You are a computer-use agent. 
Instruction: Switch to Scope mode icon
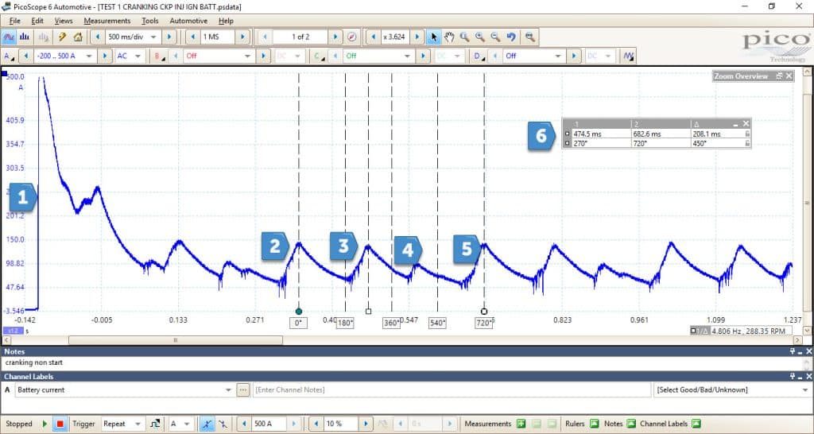[9, 37]
